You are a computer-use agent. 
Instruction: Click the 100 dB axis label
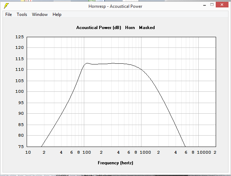[20, 91]
